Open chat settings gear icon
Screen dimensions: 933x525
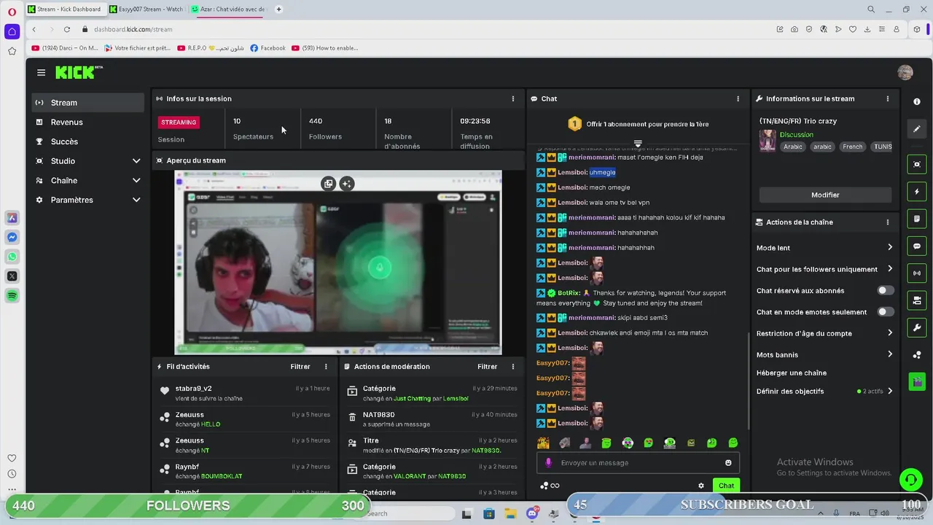[x=701, y=486]
